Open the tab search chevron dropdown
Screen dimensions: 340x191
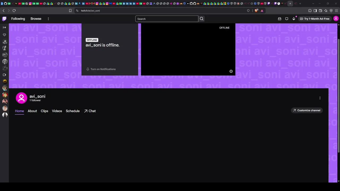(313, 3)
